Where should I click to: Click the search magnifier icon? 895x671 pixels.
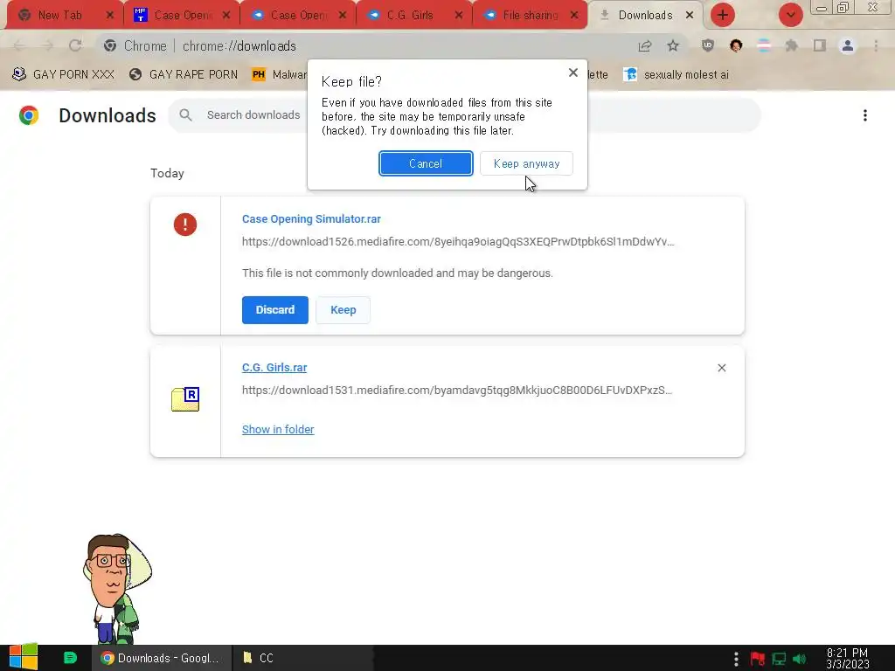pos(185,115)
